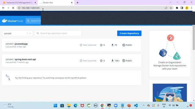The image size is (195, 109).
Task: Click the tip text about switching namespace
Action: [51, 78]
